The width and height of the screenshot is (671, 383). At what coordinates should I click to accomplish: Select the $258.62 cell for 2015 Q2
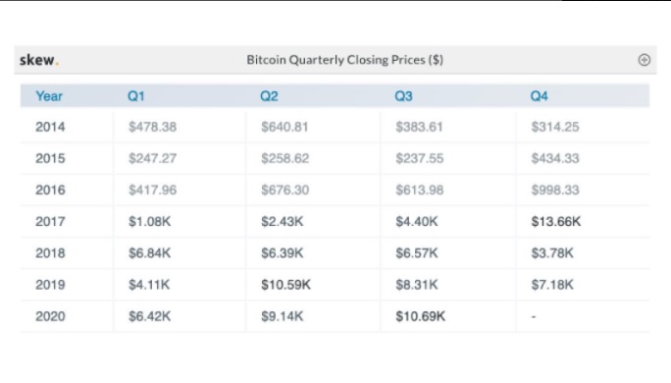(285, 158)
